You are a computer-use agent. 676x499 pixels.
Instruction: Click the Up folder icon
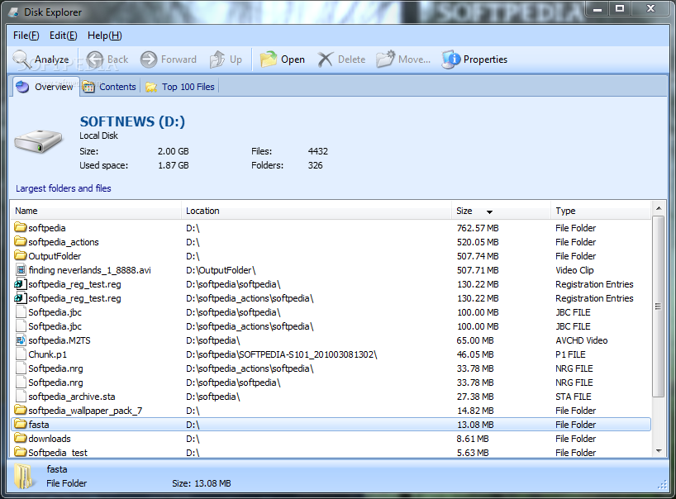tap(217, 59)
